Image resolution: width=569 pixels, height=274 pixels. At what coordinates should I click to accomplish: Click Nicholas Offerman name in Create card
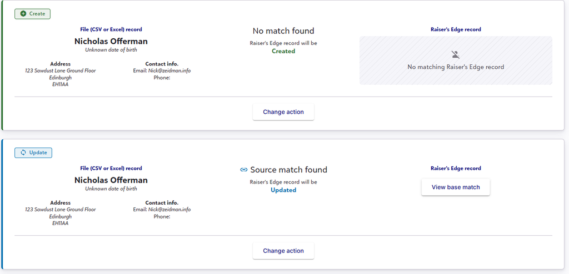111,41
